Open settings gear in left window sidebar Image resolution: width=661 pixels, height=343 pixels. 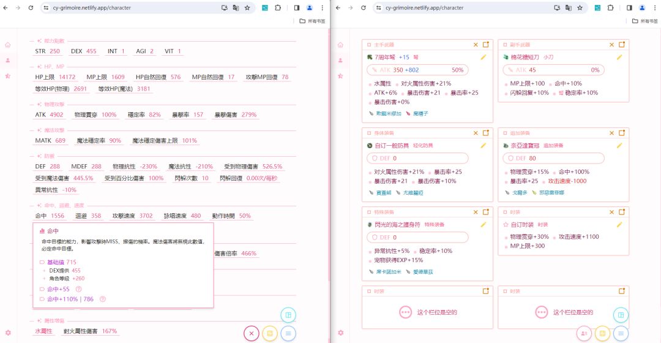7,333
